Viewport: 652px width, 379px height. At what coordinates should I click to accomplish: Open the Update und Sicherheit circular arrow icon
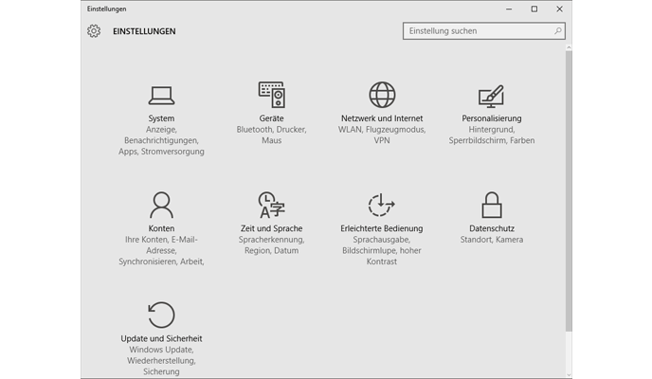(x=161, y=315)
